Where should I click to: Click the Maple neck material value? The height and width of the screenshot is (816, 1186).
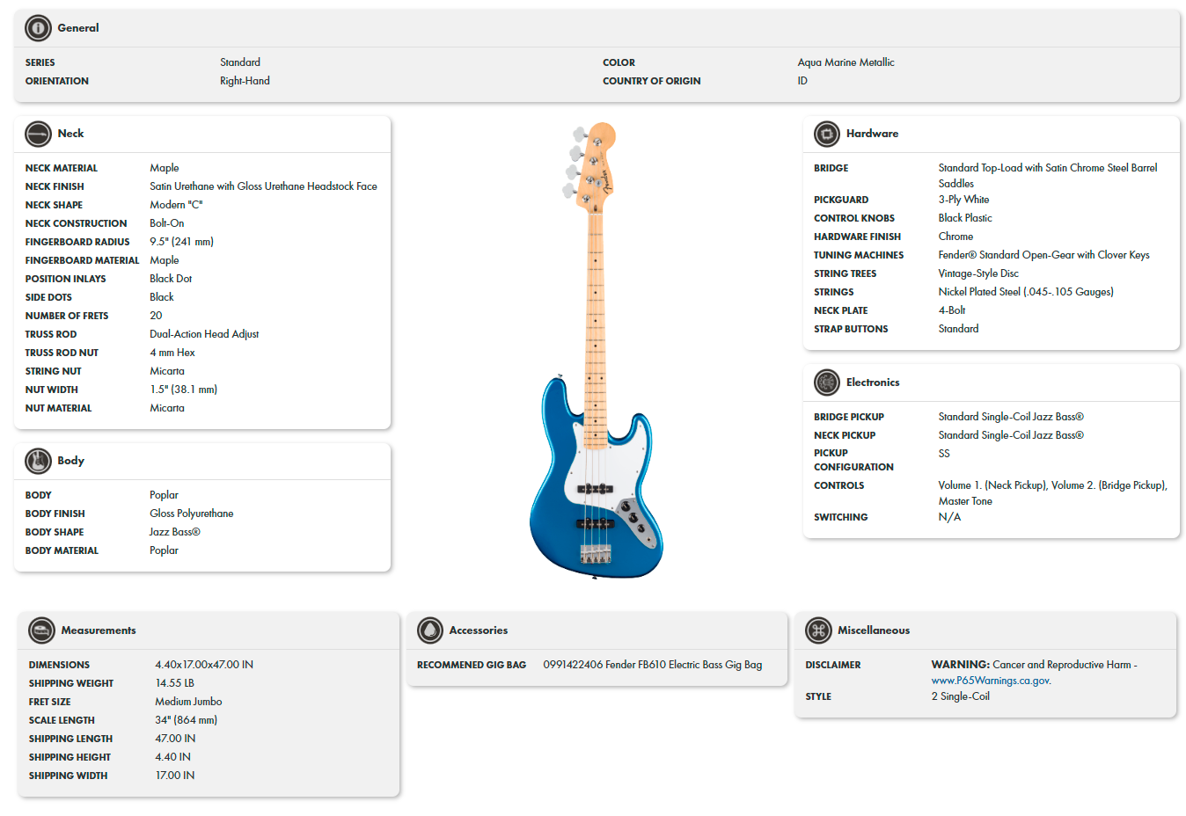coord(165,167)
